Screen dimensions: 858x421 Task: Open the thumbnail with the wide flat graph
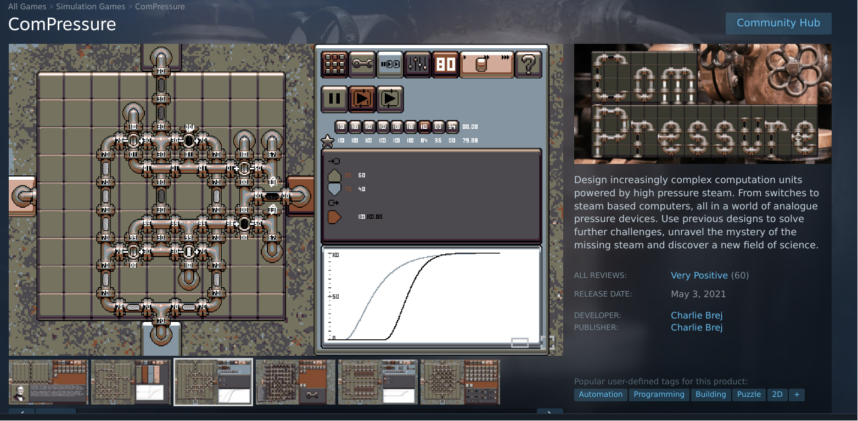378,382
